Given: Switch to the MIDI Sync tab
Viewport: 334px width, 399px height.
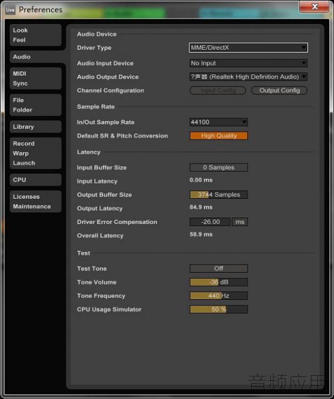Looking at the screenshot, I should point(36,78).
